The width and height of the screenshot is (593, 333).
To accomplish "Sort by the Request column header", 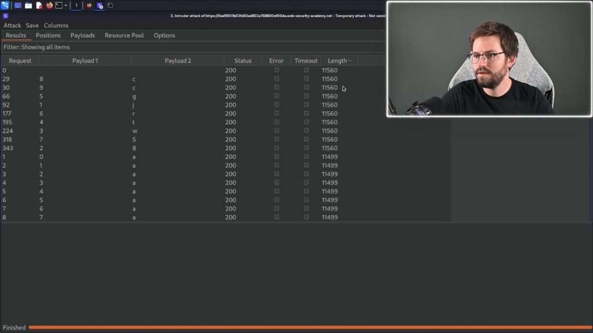I will tap(20, 60).
